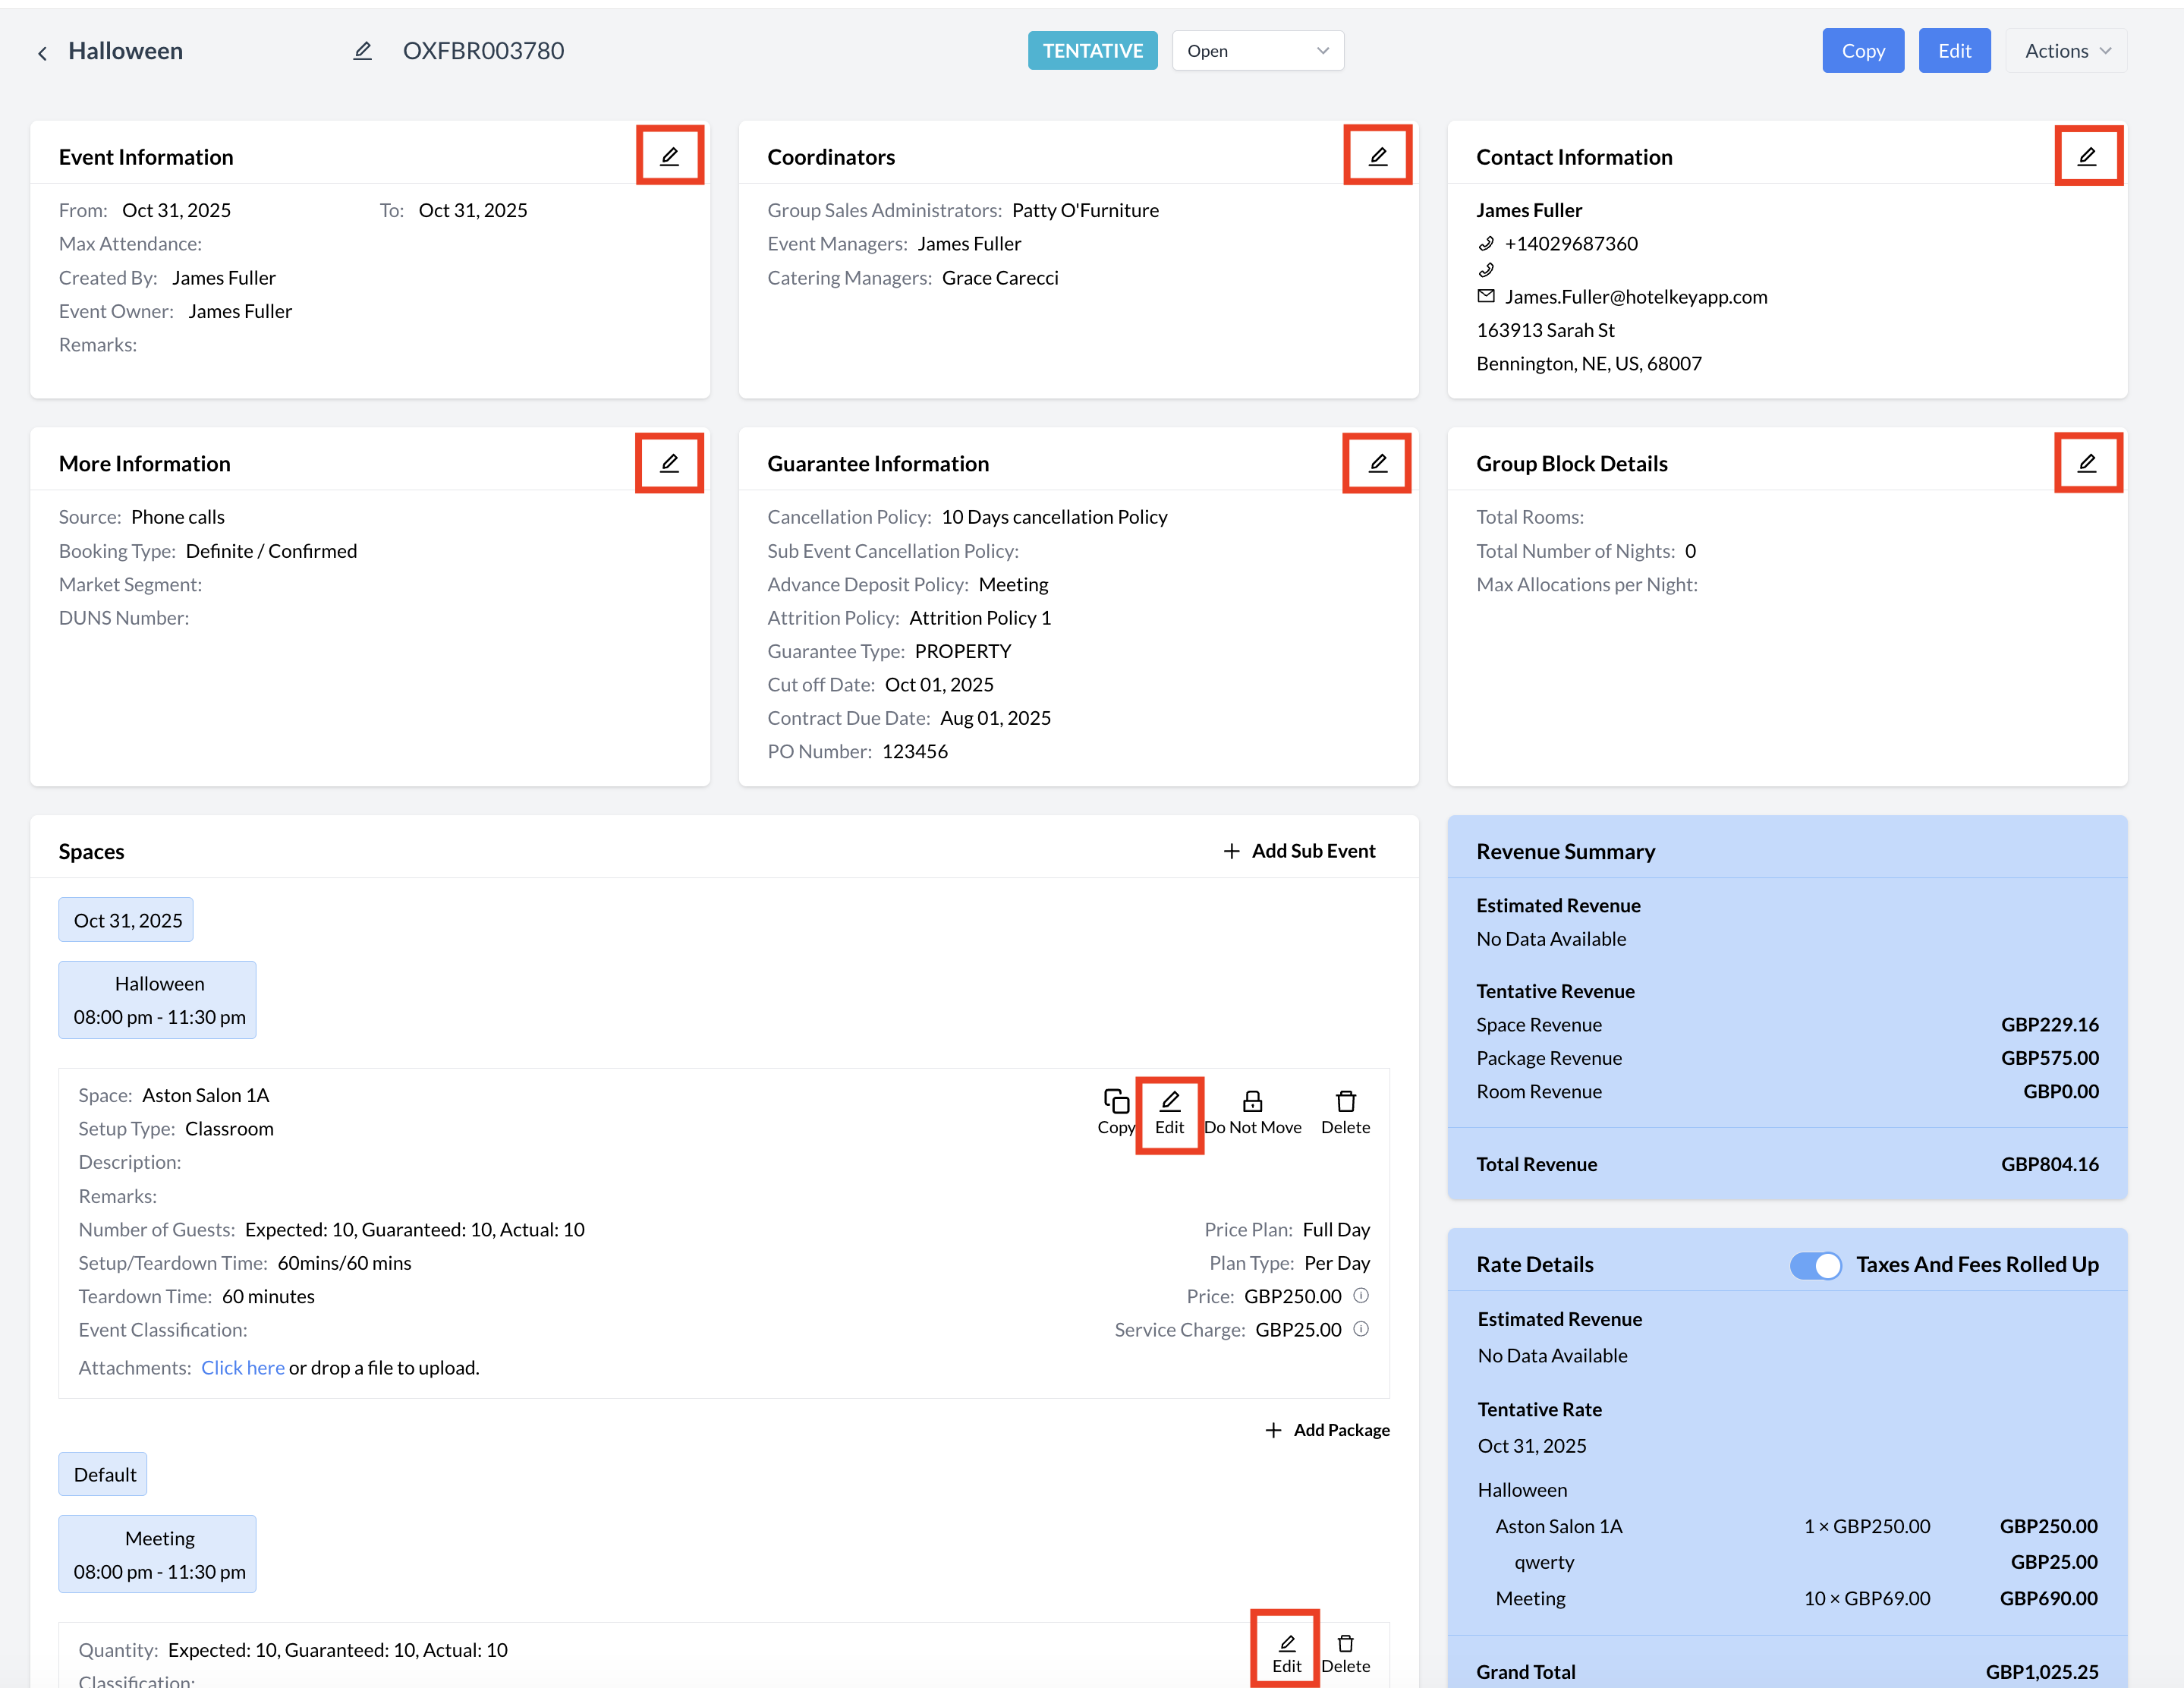The image size is (2184, 1688).
Task: Click the Coordinators pencil icon
Action: pyautogui.click(x=1377, y=156)
